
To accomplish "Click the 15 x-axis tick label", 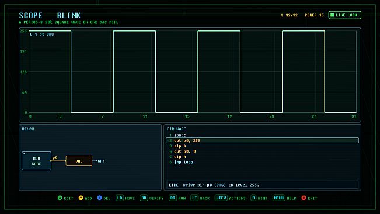I will click(x=187, y=116).
